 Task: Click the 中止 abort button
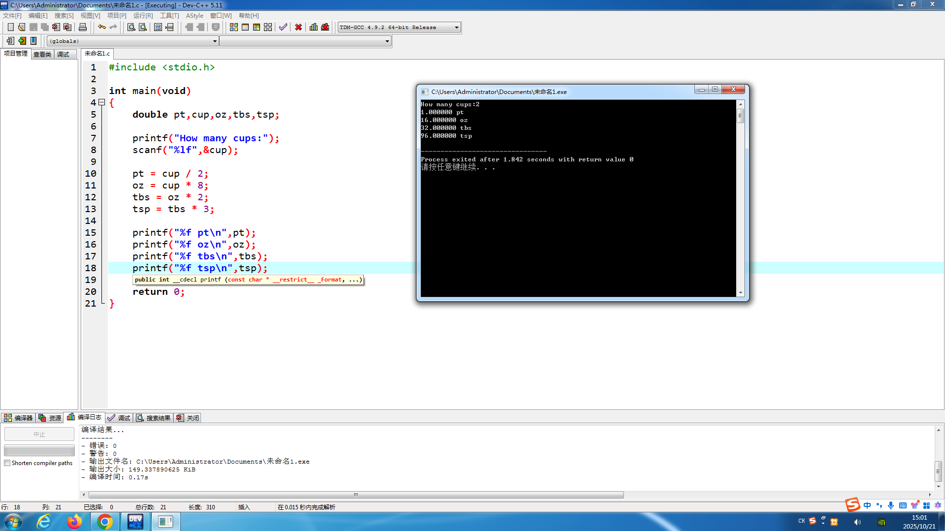(39, 434)
